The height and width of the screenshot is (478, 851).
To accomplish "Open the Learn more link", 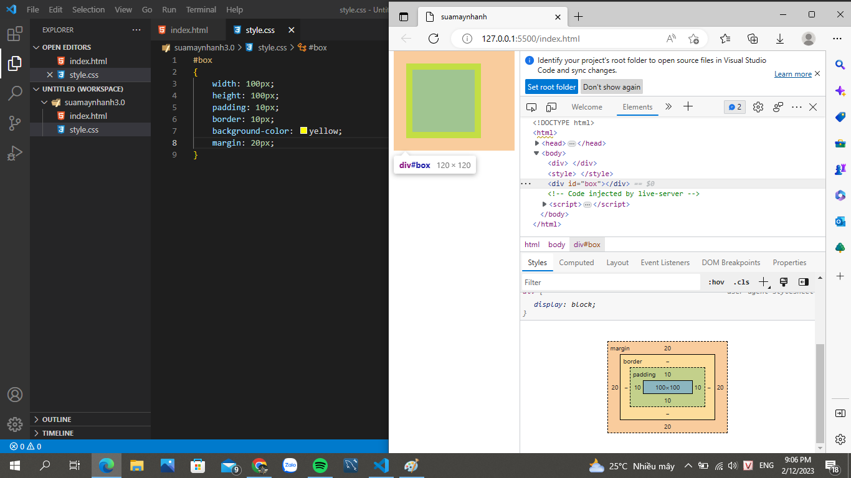I will [x=792, y=74].
